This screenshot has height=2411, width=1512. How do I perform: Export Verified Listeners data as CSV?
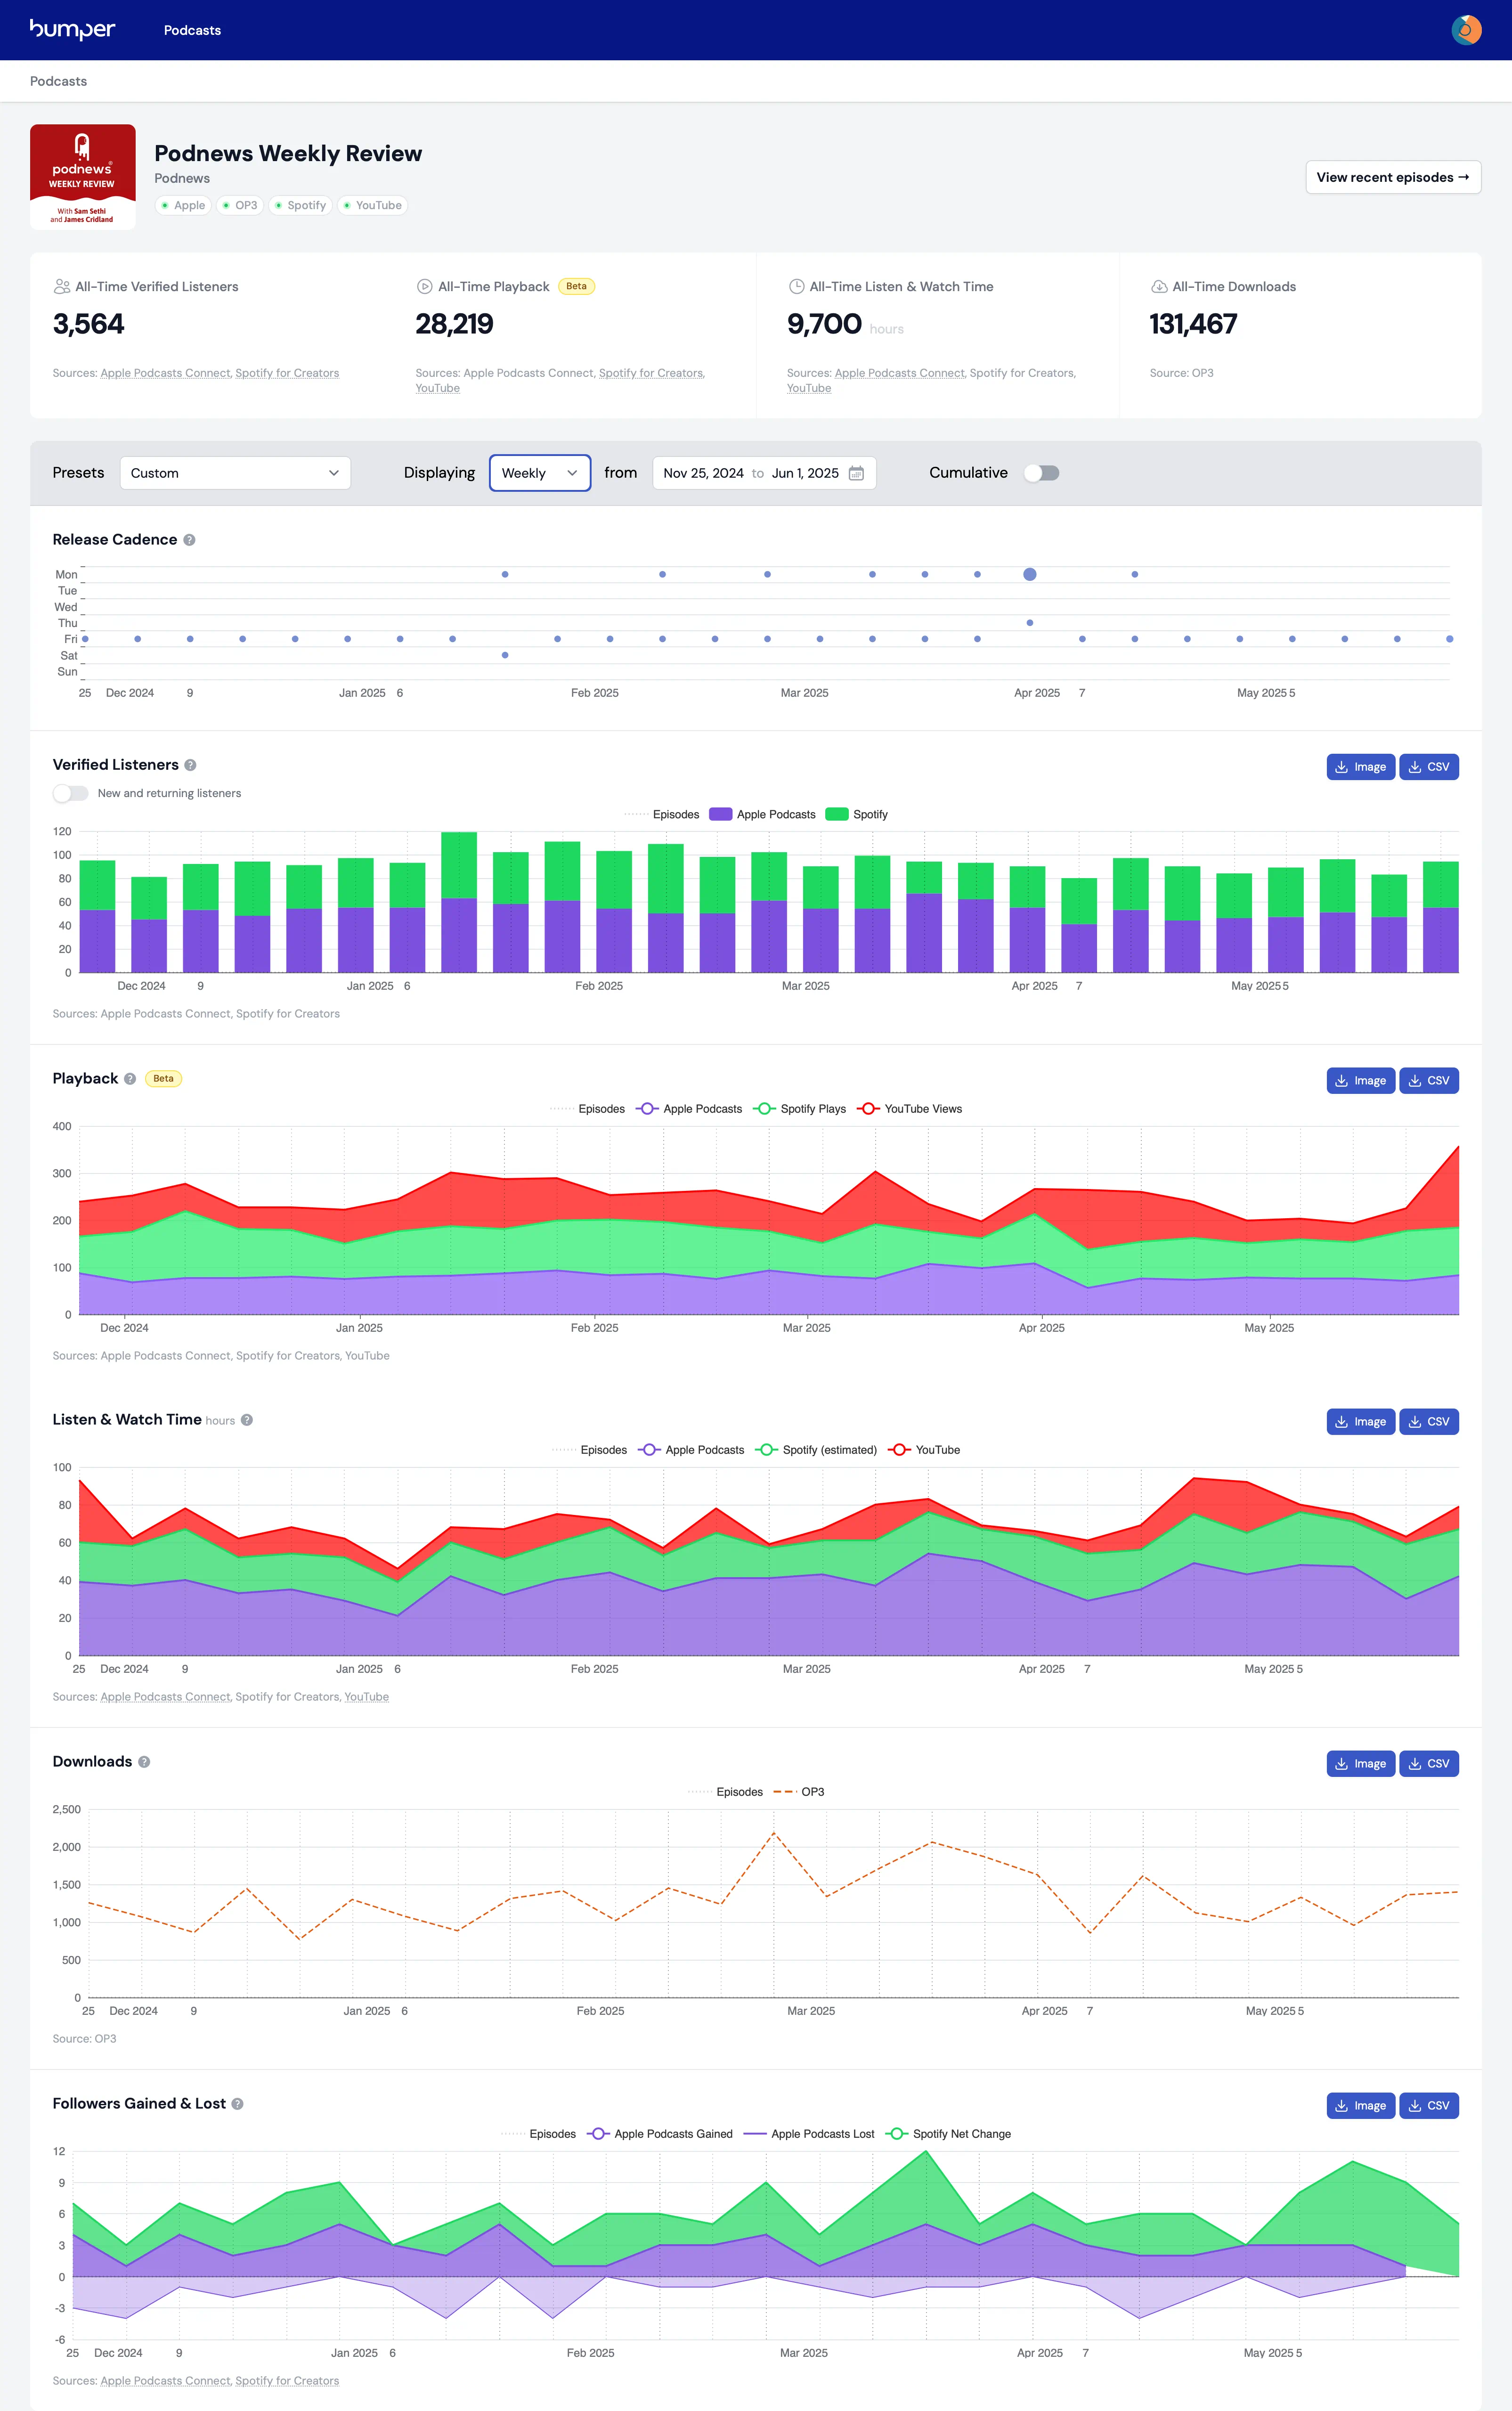(1428, 767)
